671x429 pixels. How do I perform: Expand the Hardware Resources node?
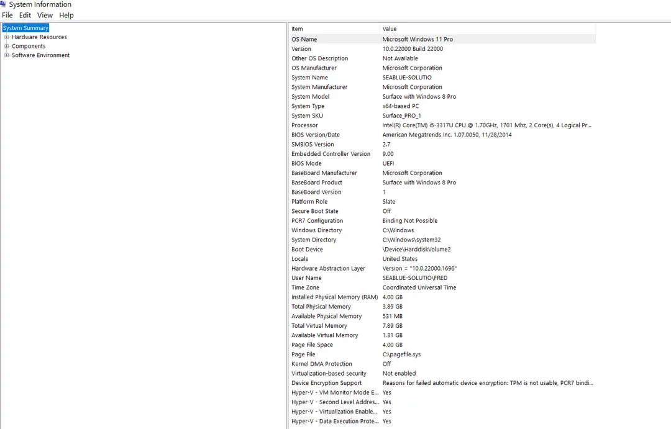[x=6, y=37]
